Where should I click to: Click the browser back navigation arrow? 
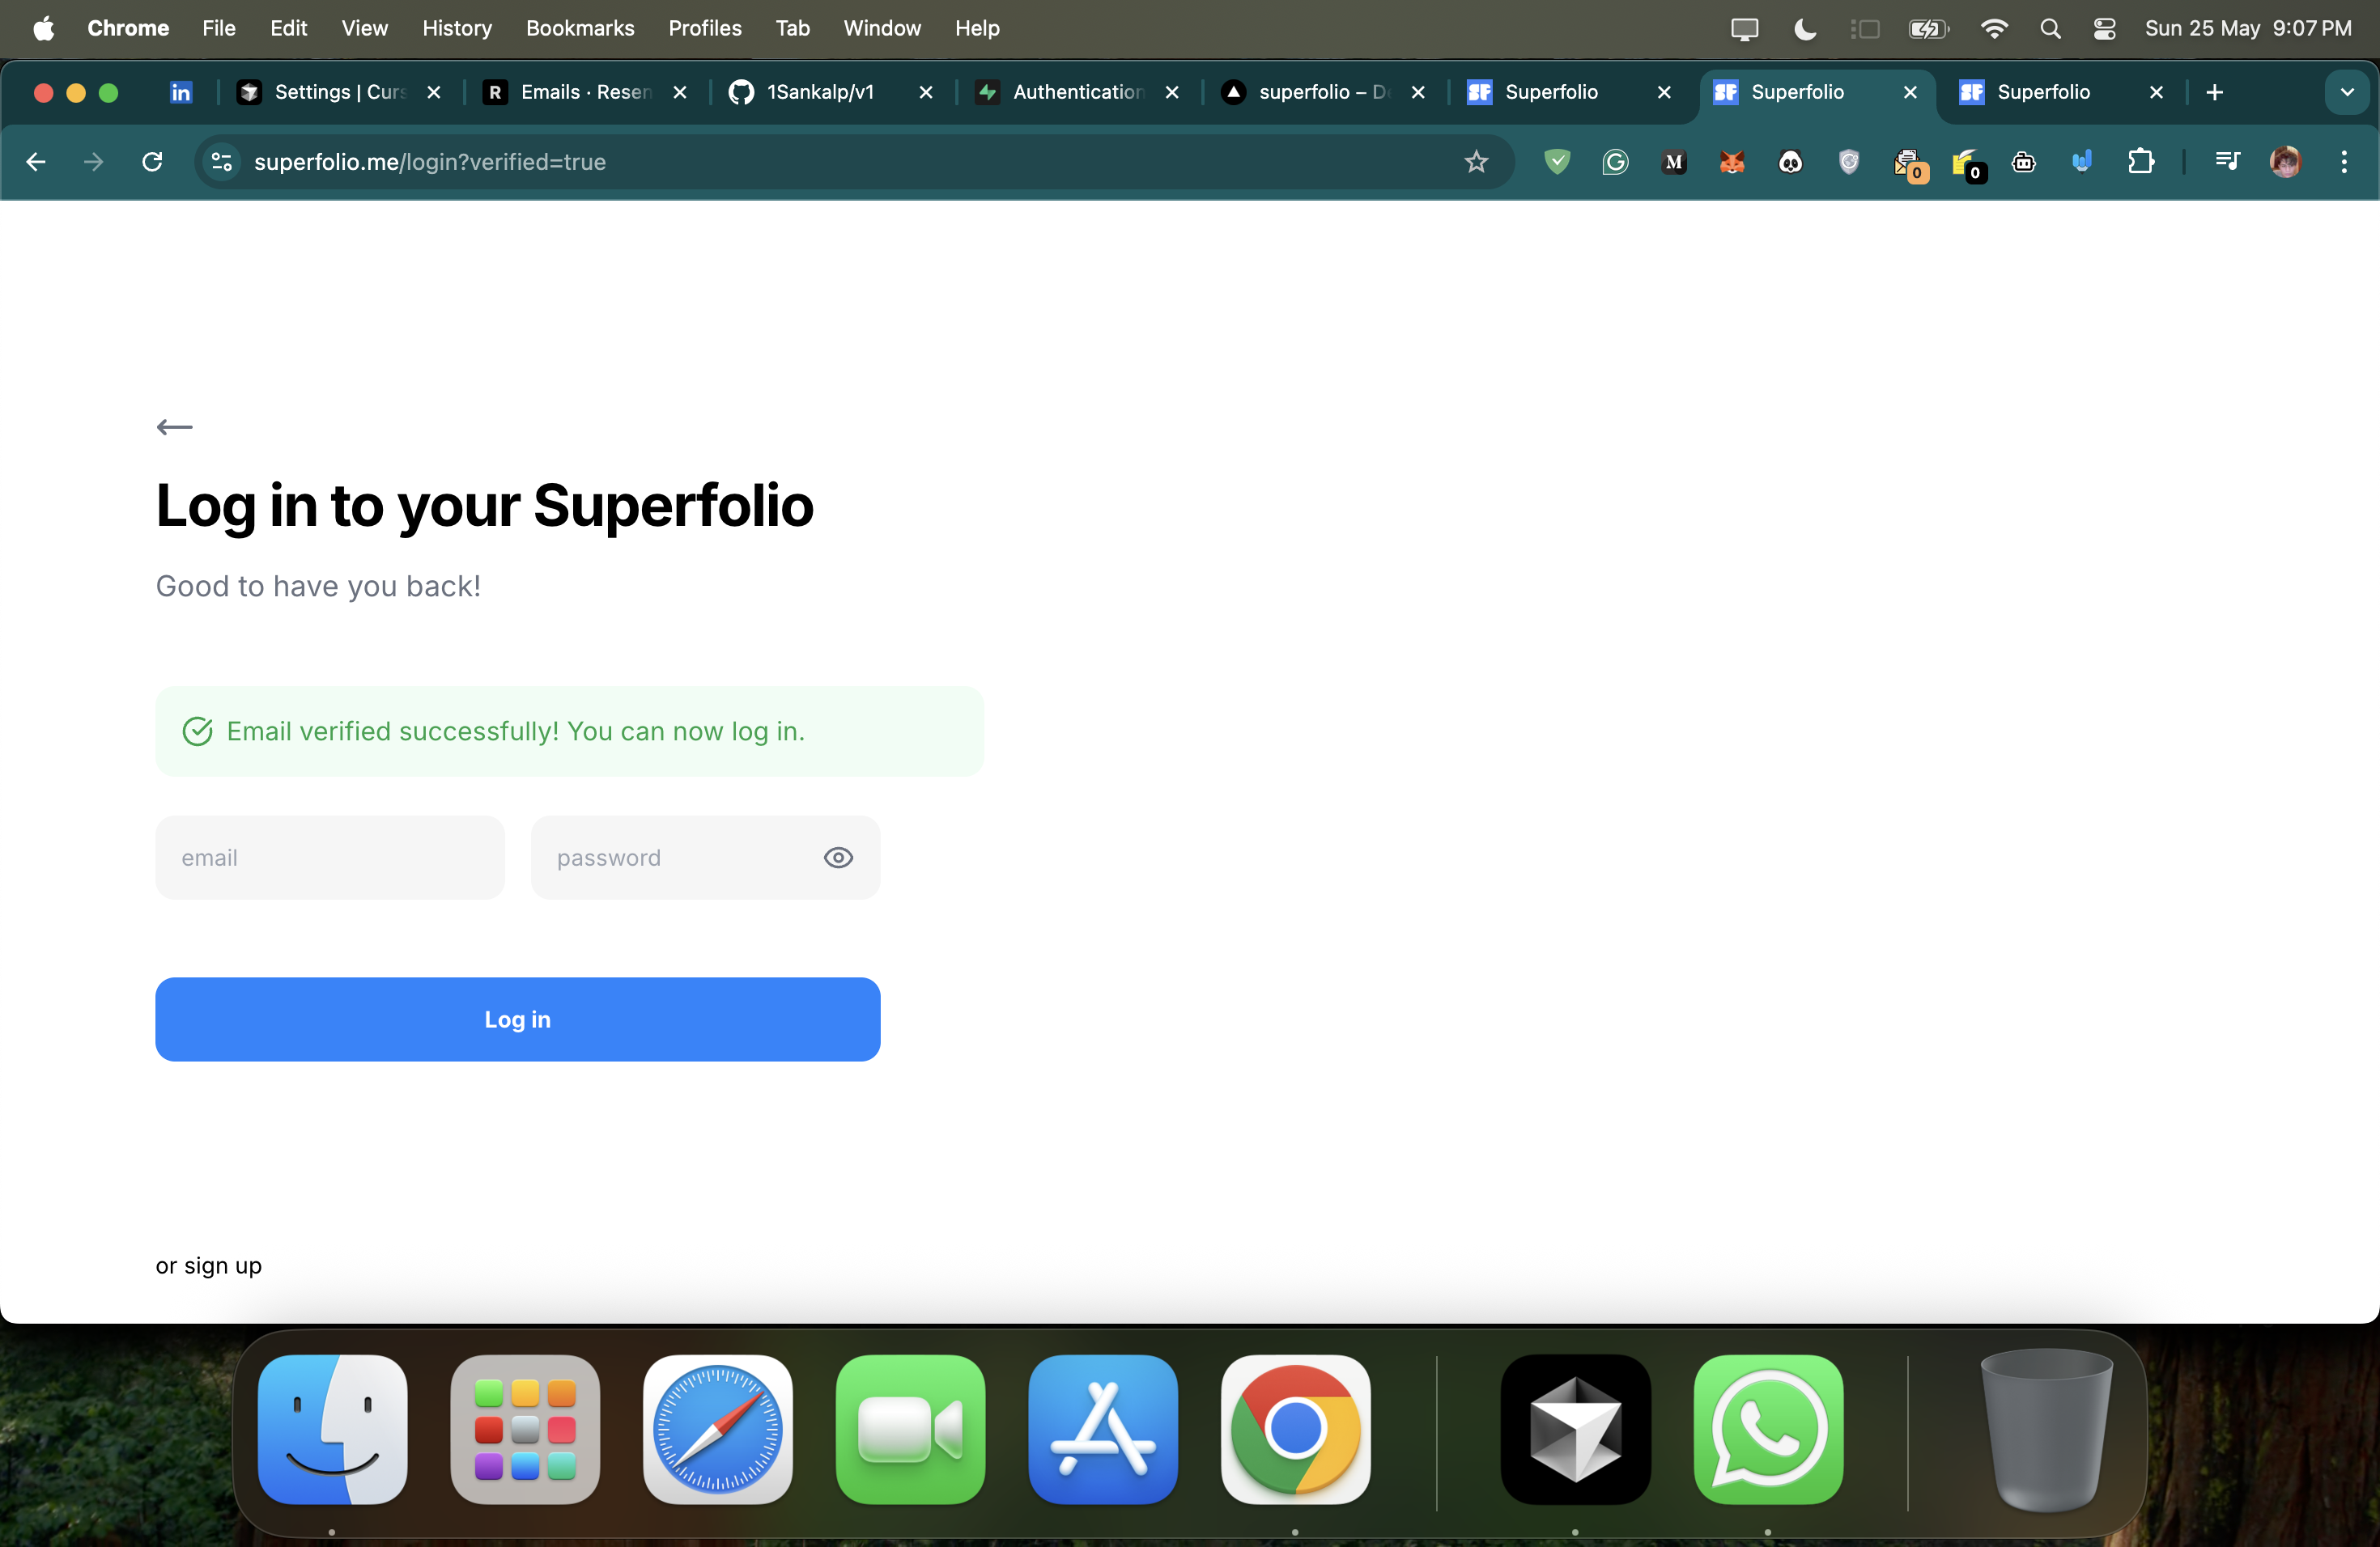pyautogui.click(x=36, y=162)
